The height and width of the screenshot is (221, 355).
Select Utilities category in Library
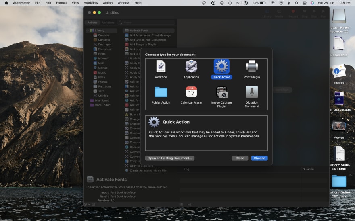coord(101,96)
